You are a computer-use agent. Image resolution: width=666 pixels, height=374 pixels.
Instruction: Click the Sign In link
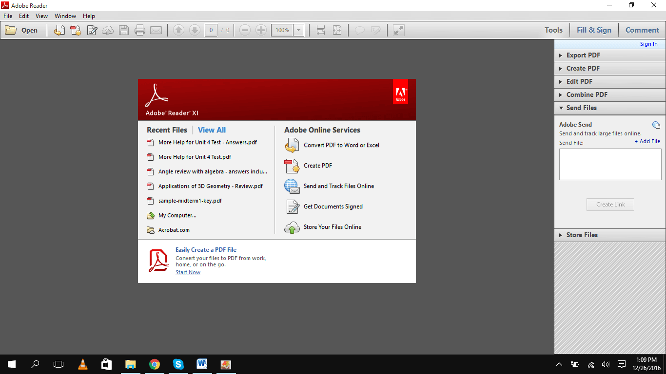pos(648,43)
